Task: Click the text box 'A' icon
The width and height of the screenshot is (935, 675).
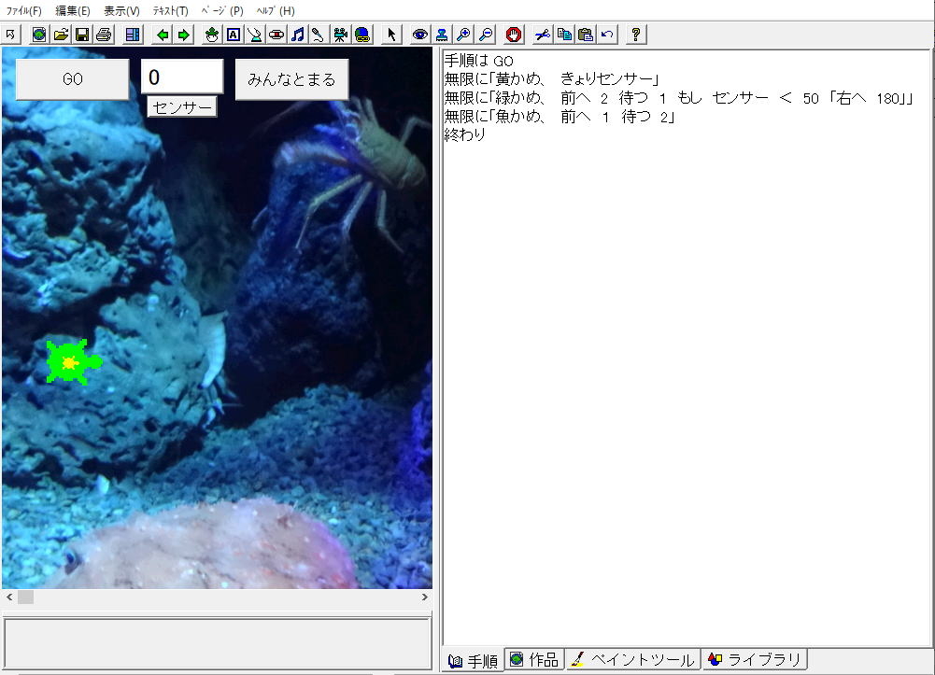Action: point(234,35)
